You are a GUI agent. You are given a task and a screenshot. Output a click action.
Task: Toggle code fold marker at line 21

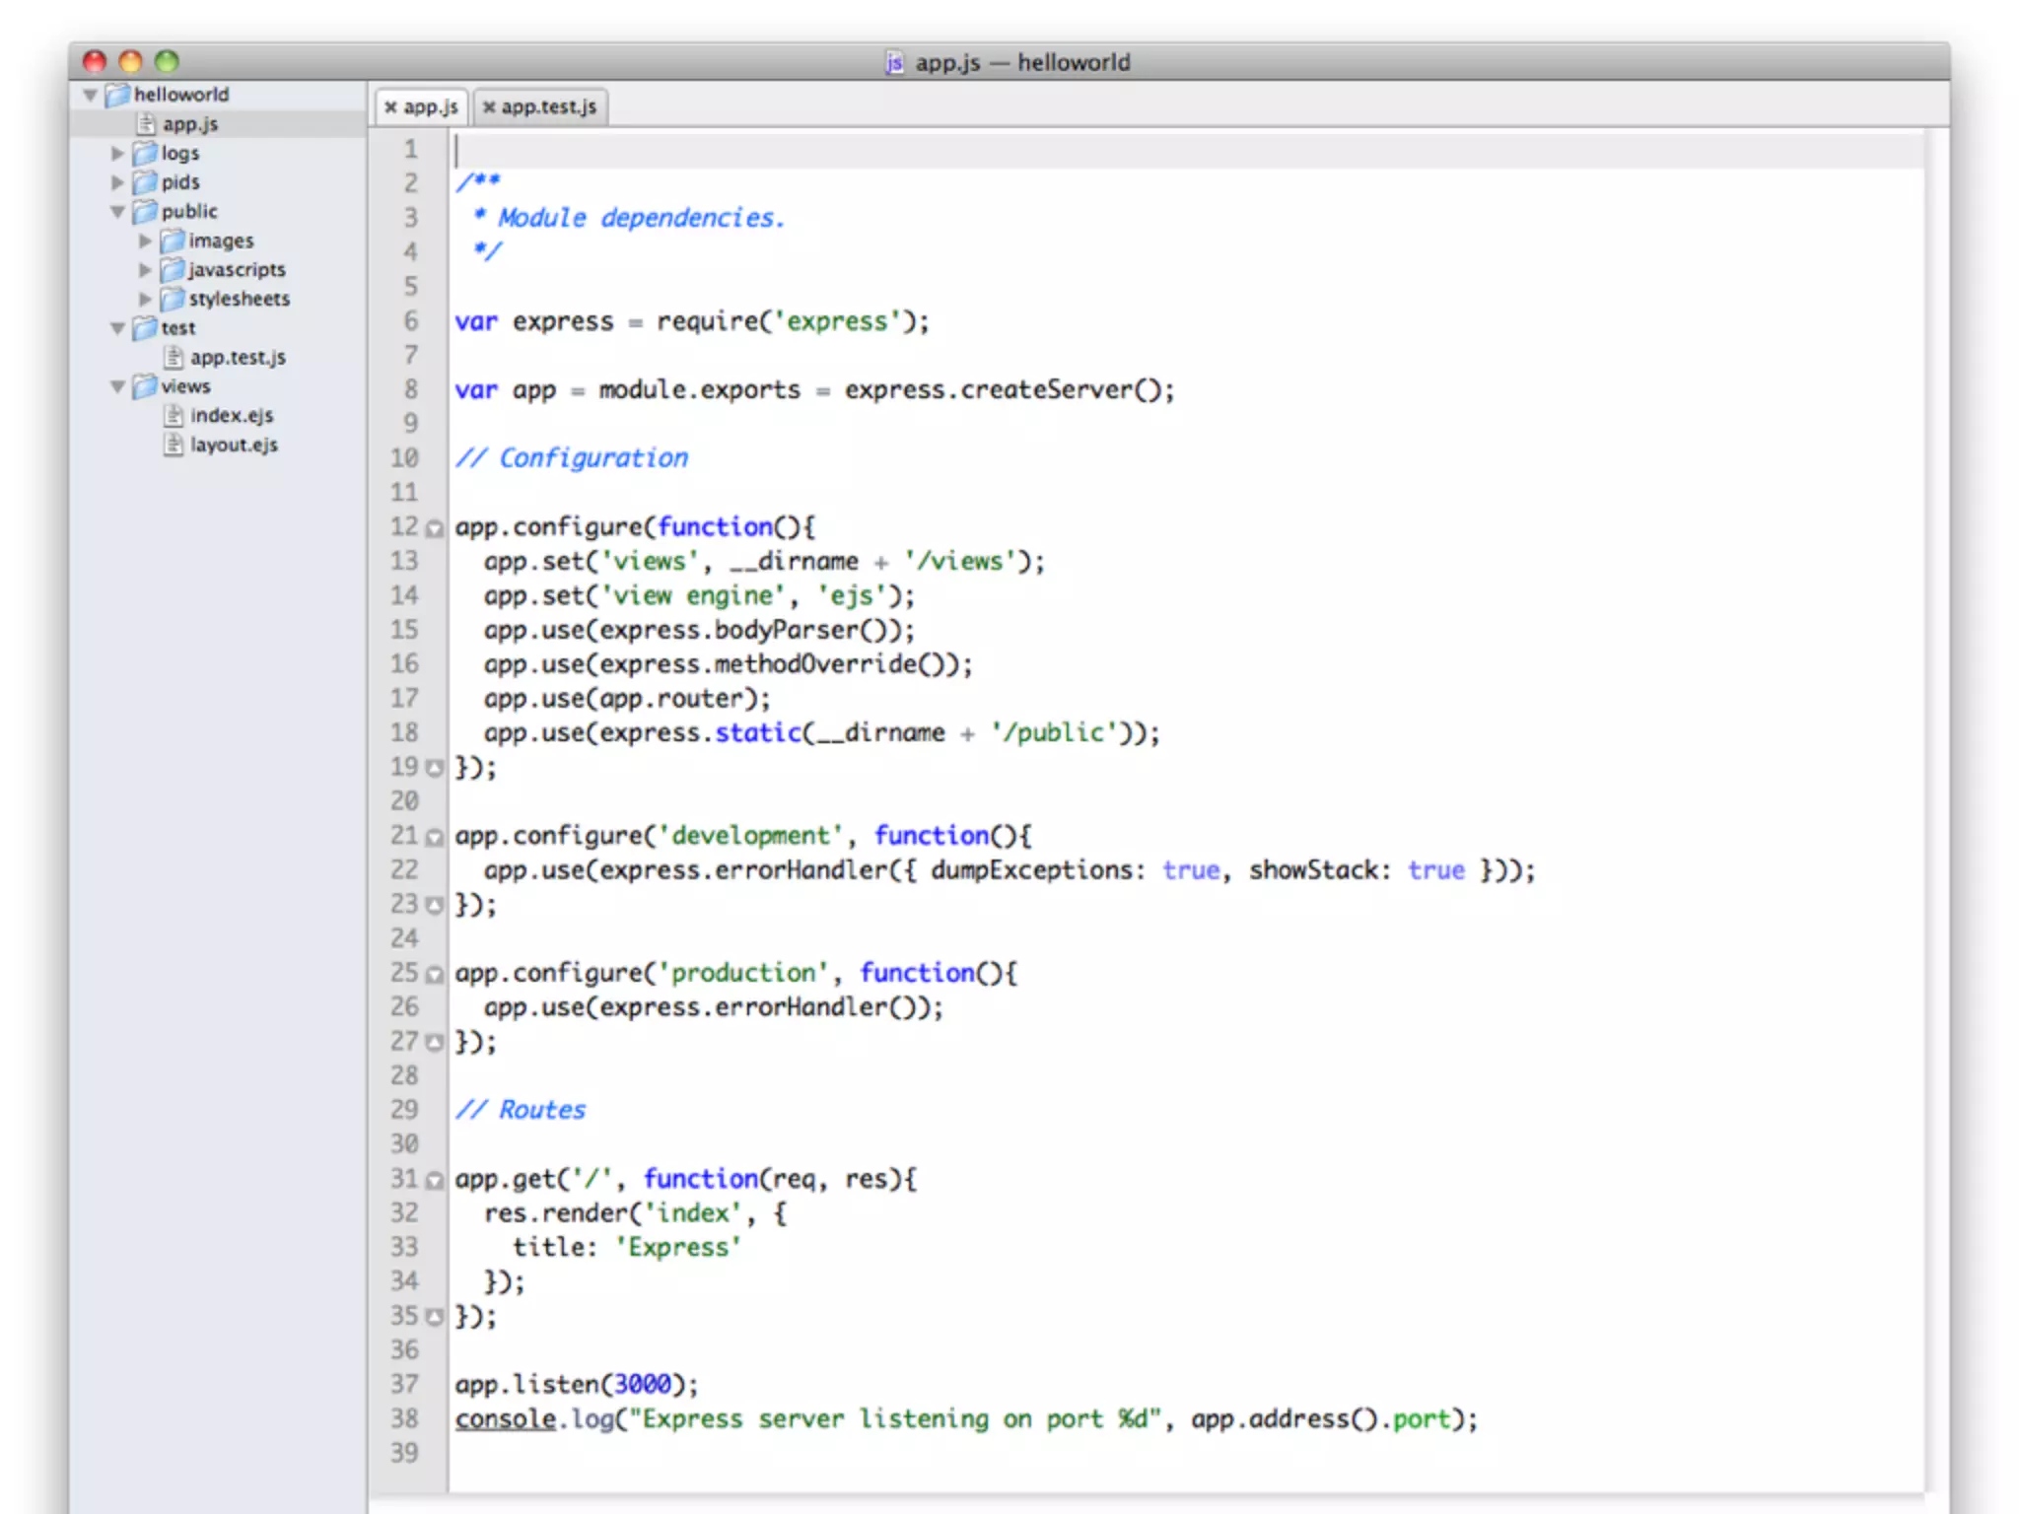435,838
